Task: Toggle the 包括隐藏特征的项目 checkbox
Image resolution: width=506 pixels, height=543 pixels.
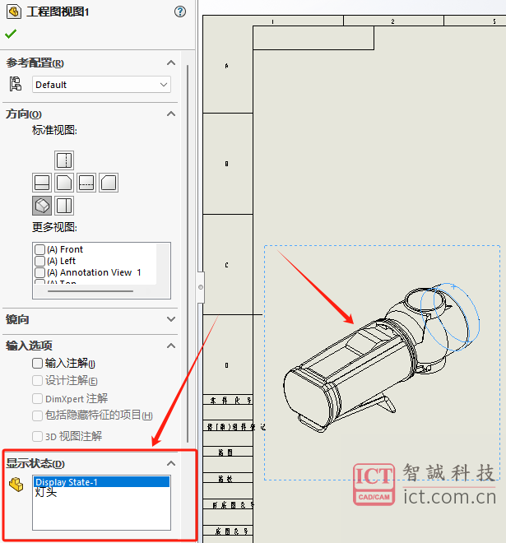Action: 37,415
